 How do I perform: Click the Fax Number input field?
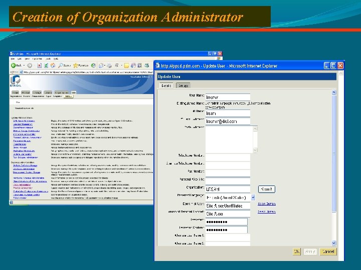[228, 173]
